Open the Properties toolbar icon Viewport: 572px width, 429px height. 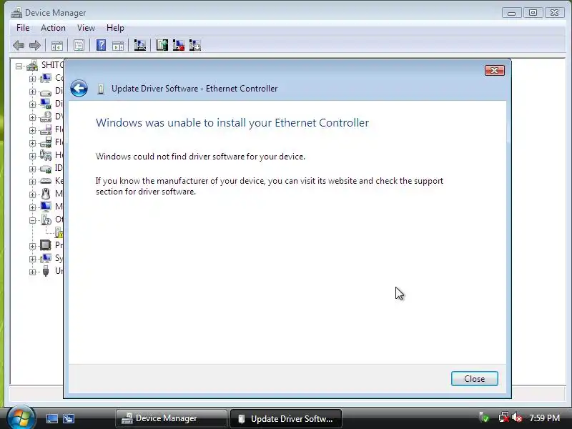click(79, 46)
